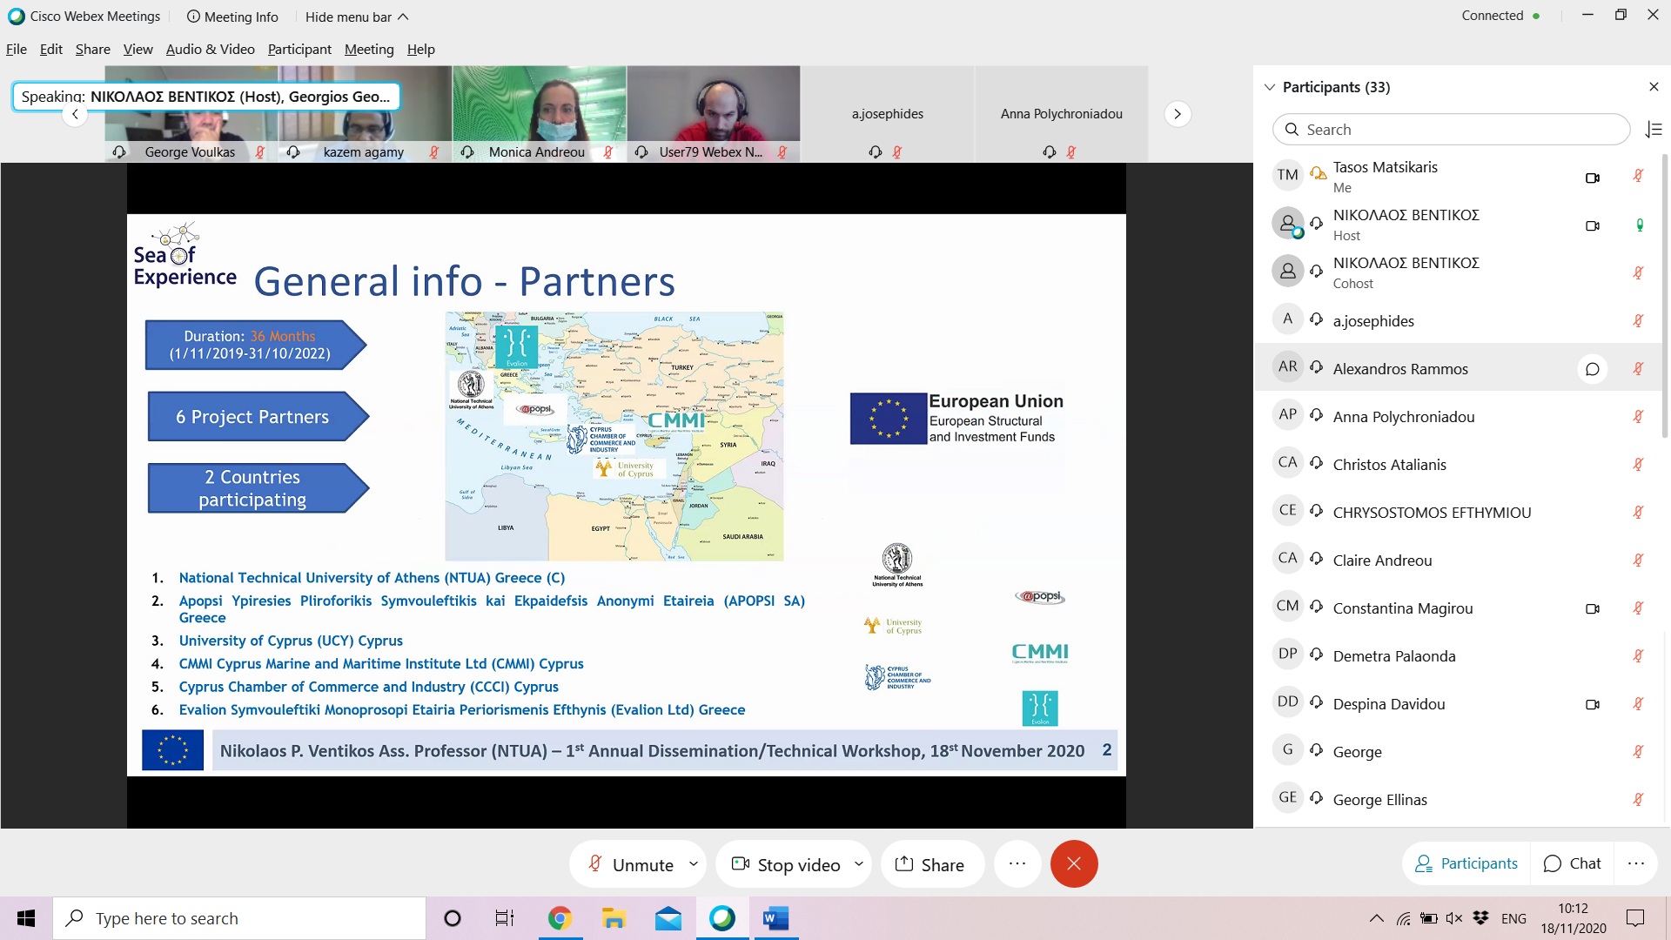Click the Stop video button

[x=785, y=864]
